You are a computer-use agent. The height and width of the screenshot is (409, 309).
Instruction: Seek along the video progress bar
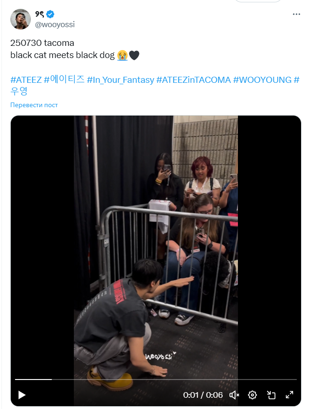[x=156, y=379]
